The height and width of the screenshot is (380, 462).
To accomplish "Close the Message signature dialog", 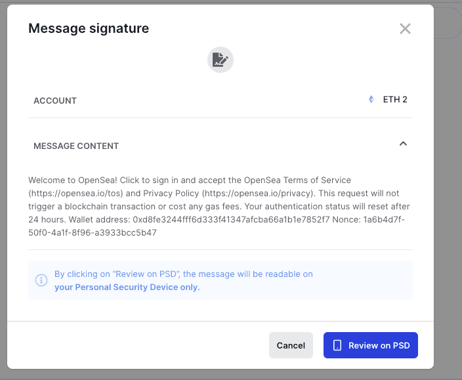I will coord(405,28).
